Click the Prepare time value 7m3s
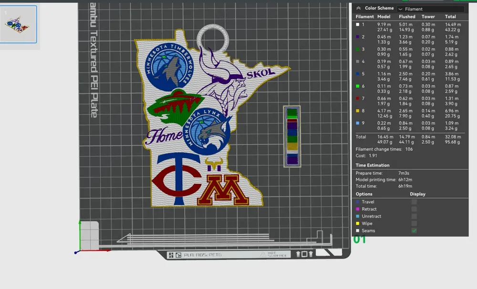Screen dimensions: 477x289 pos(404,173)
